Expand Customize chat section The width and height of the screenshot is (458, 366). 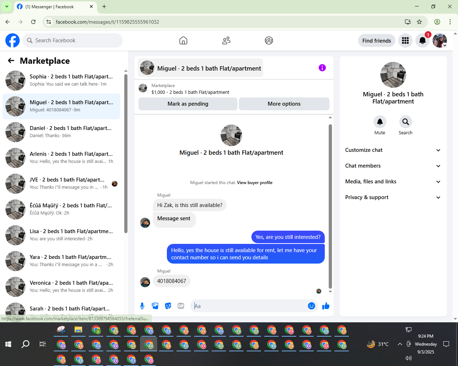(393, 150)
